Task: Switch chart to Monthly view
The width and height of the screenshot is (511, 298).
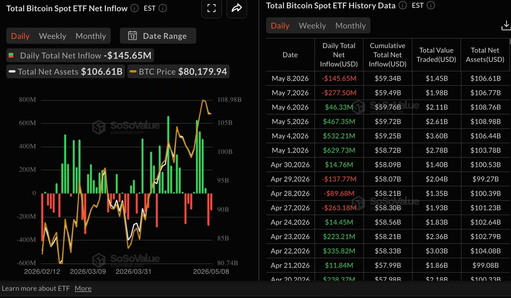Action: pos(91,36)
